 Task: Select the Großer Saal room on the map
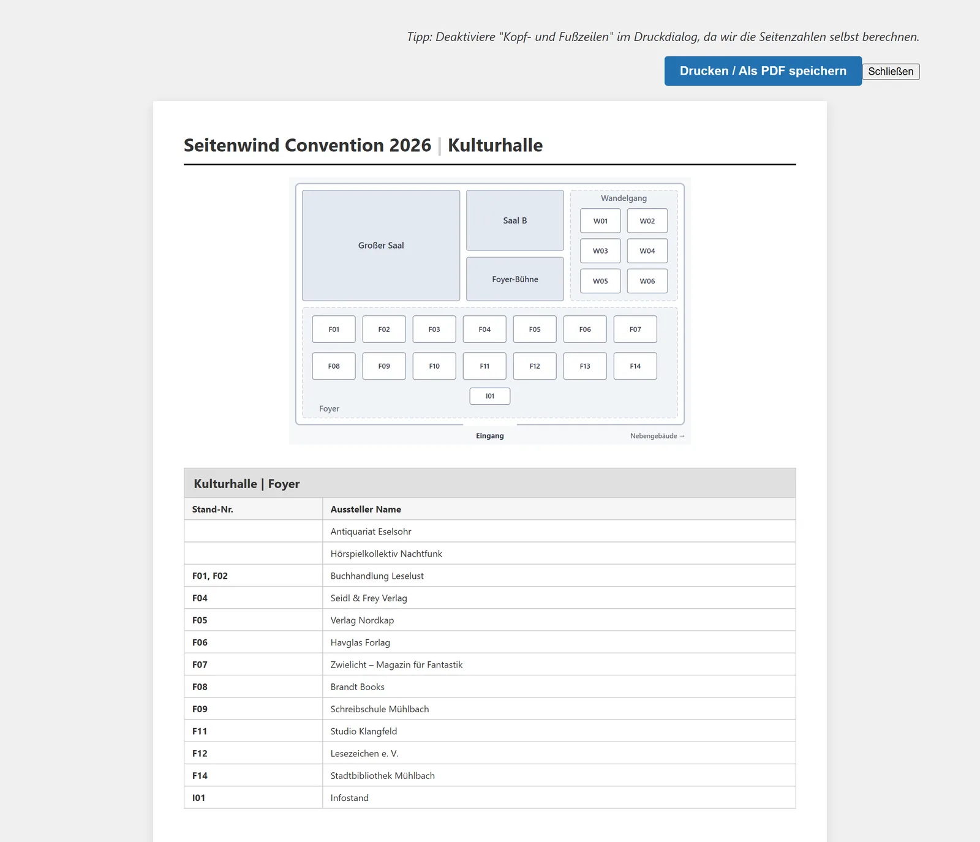(381, 246)
